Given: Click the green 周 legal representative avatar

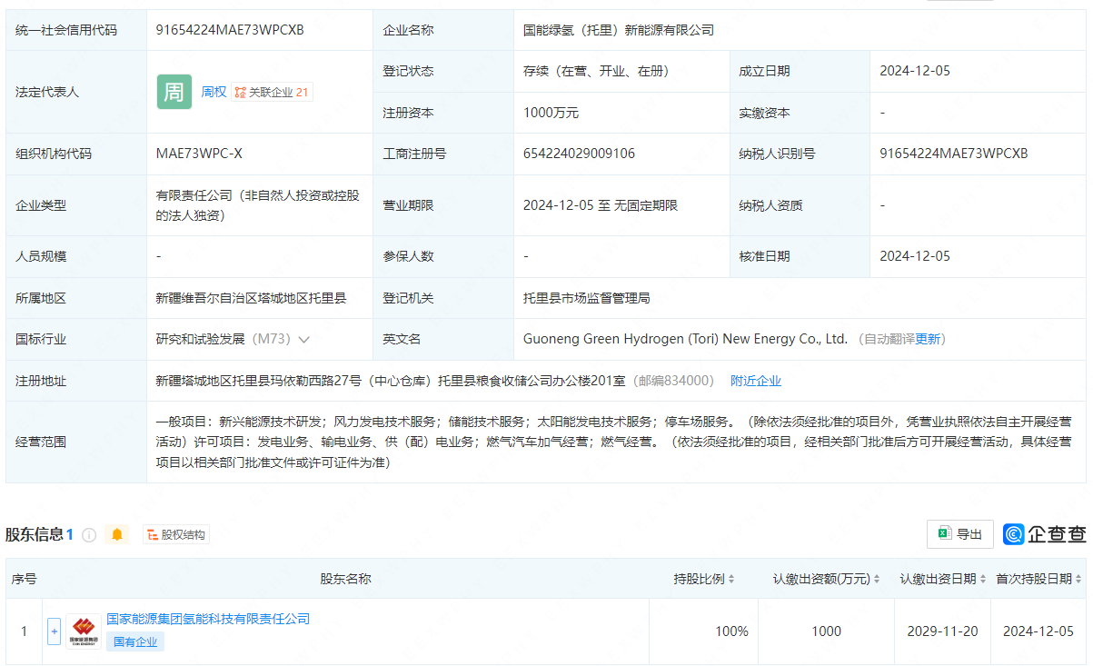Looking at the screenshot, I should point(174,92).
